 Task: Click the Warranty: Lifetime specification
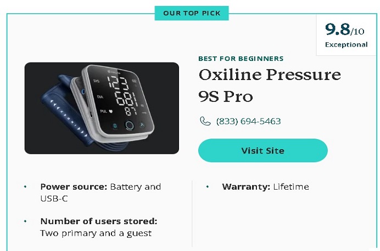(x=265, y=187)
